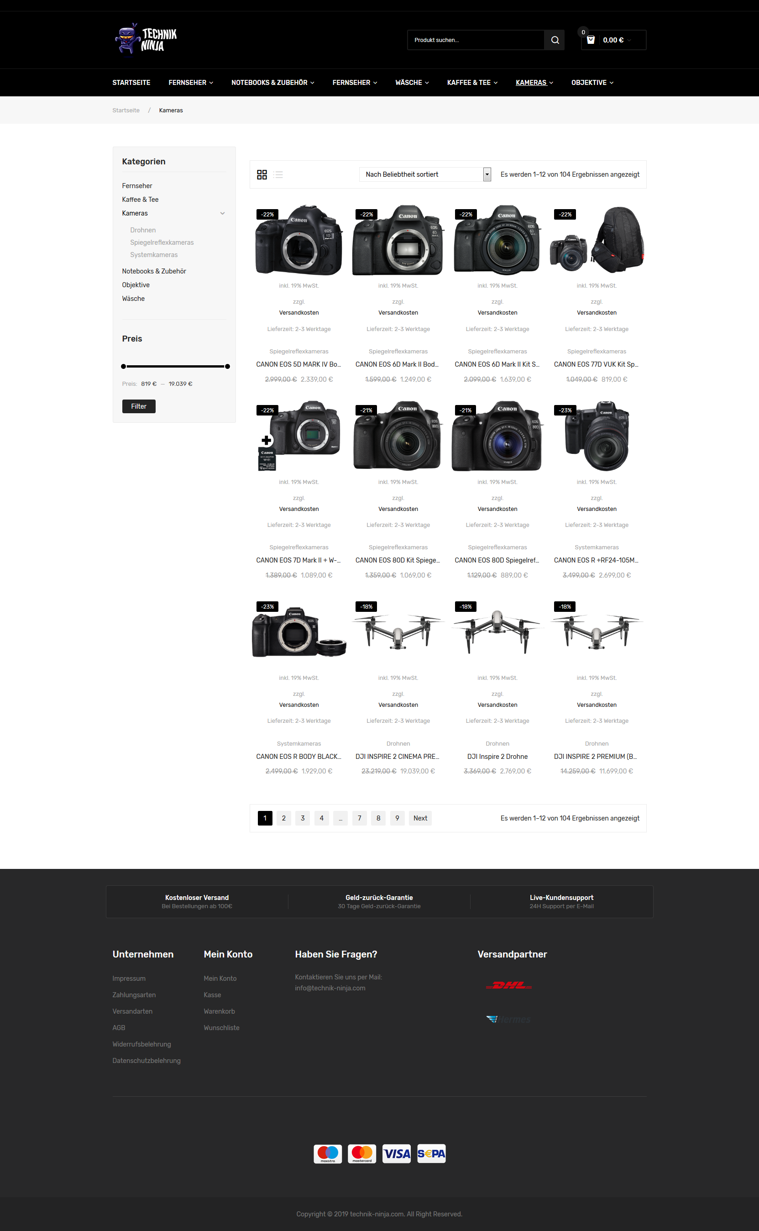Click the DHL shipping partner logo
Screen dimensions: 759x1231
[x=508, y=985]
